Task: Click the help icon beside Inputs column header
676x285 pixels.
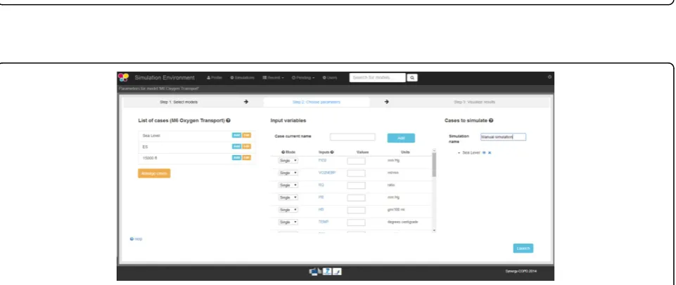Action: pyautogui.click(x=333, y=152)
